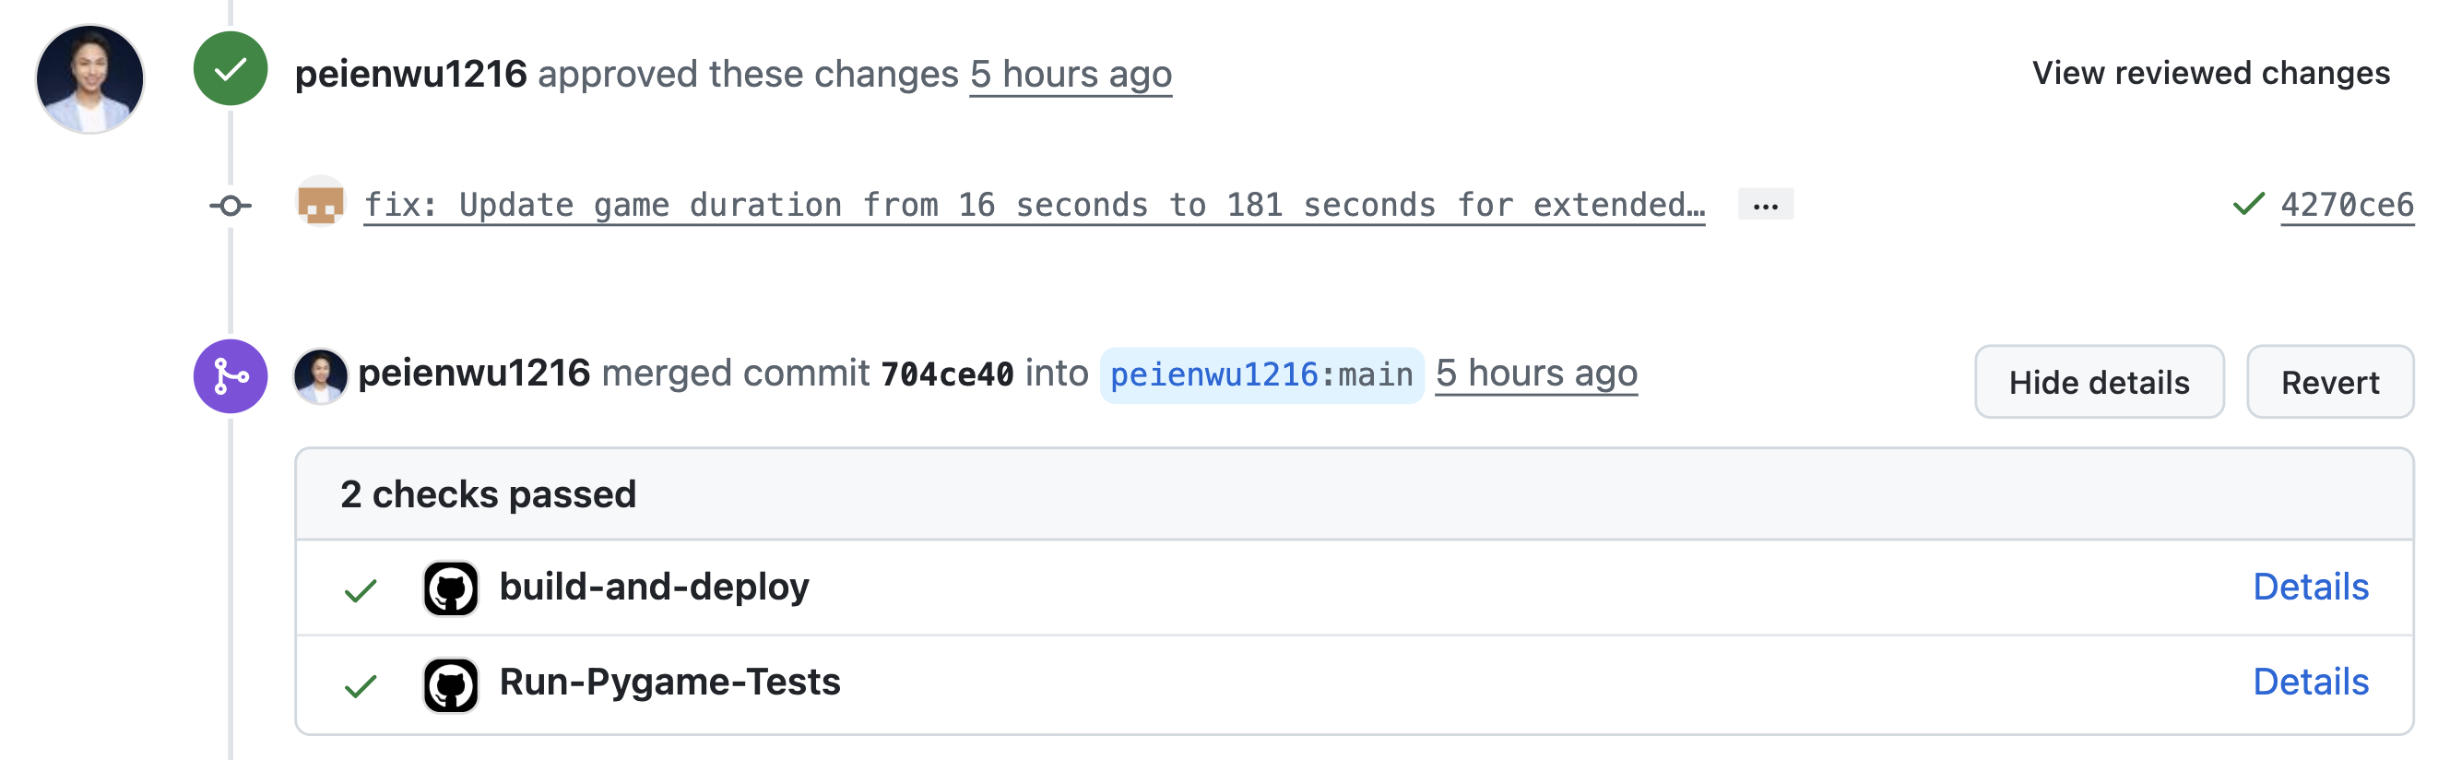The image size is (2438, 760).
Task: Click the GitHub logo beside Run-Pygame-Tests
Action: 451,684
